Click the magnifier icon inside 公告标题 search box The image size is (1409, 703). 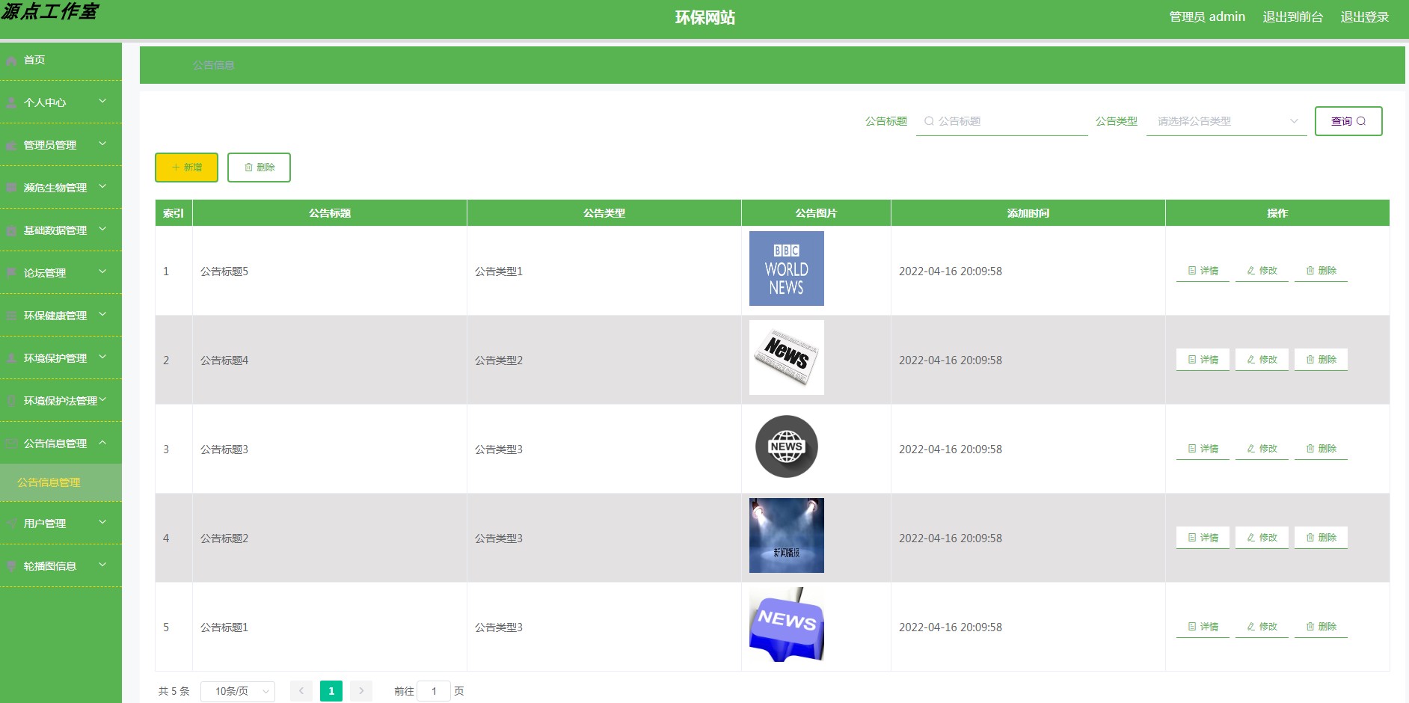pyautogui.click(x=927, y=120)
